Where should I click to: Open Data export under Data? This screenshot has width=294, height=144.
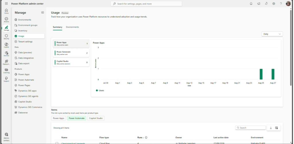click(29, 63)
